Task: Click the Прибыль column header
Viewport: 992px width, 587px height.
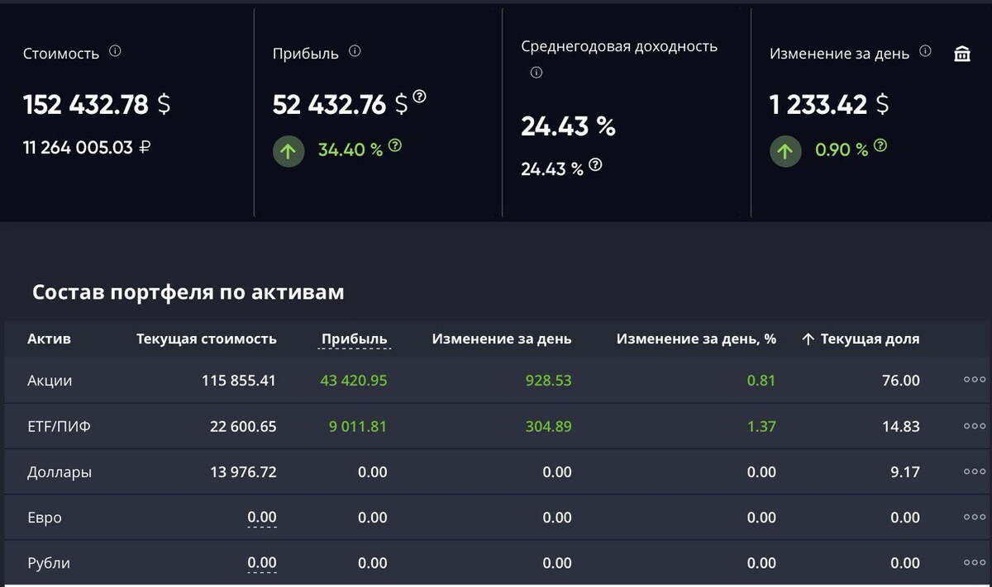Action: tap(354, 339)
